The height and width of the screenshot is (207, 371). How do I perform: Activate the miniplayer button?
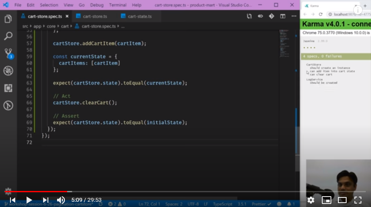pyautogui.click(x=326, y=200)
